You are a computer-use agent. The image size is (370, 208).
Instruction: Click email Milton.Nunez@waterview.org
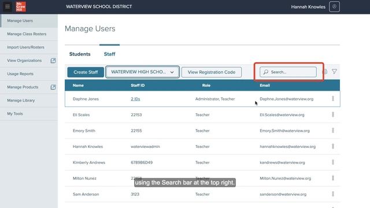point(285,179)
